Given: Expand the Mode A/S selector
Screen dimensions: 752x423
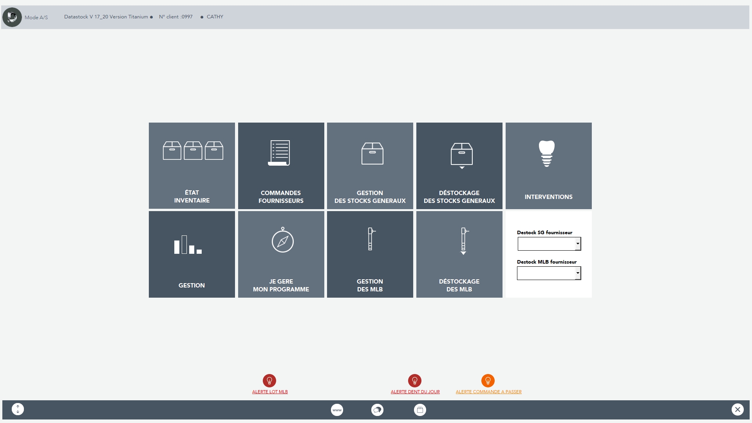Looking at the screenshot, I should (x=36, y=17).
